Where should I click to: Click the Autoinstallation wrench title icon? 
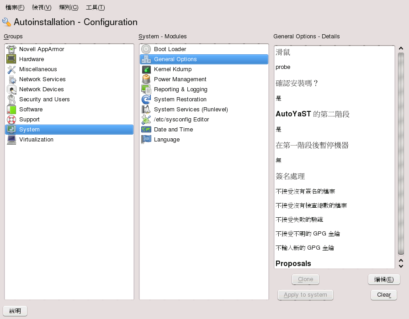tap(6, 22)
